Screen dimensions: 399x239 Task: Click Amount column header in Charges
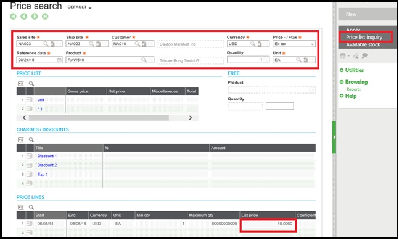pos(262,148)
